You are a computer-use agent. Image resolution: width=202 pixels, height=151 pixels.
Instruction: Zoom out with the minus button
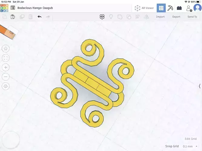pyautogui.click(x=5, y=77)
